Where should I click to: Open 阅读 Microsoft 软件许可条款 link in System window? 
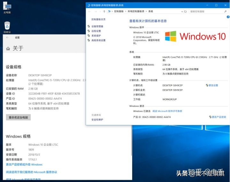coord(167,111)
